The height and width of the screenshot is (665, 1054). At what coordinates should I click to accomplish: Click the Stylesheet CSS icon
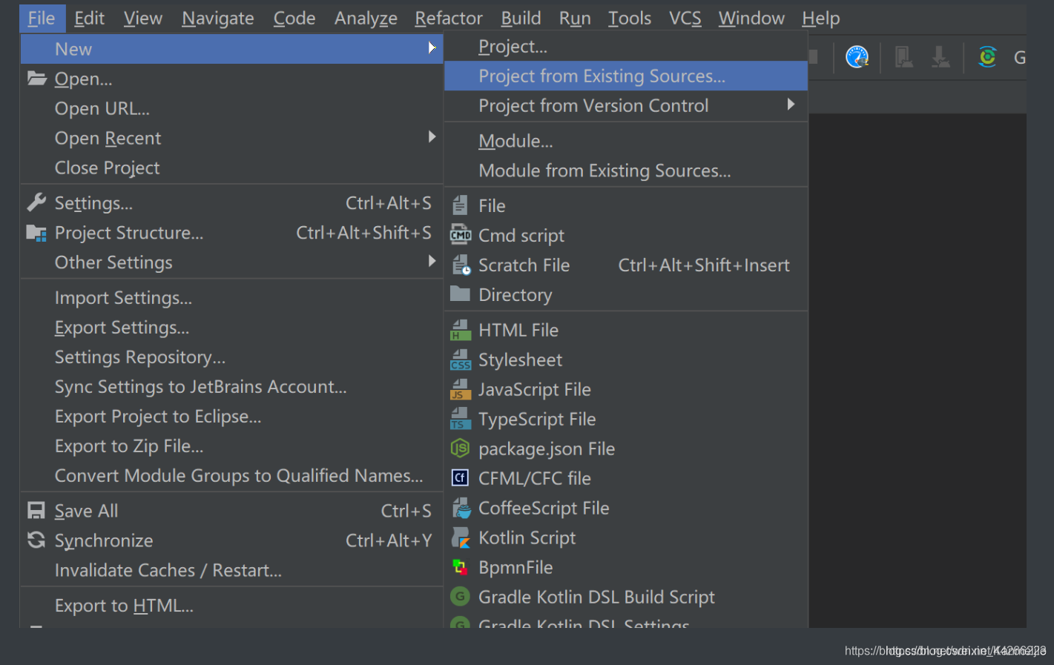pos(461,360)
